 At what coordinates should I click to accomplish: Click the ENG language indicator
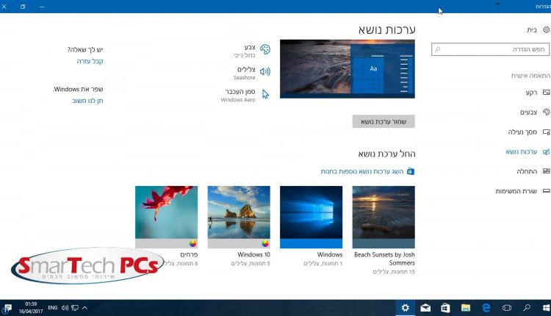point(53,308)
